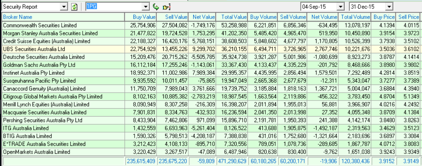The height and width of the screenshot is (166, 422).
Task: Click total Buy Value 235,615,409 in footer
Action: [x=141, y=161]
